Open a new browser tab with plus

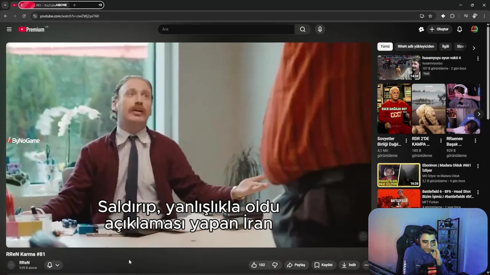click(74, 5)
